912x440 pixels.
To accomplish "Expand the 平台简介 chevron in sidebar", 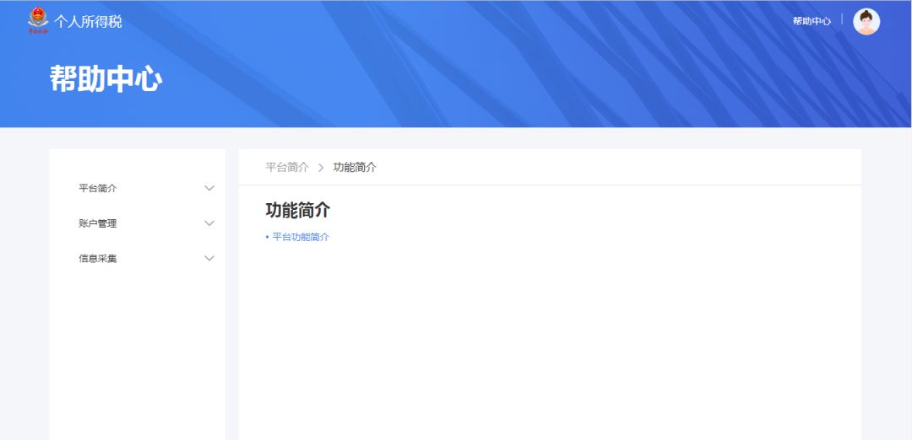I will (209, 188).
